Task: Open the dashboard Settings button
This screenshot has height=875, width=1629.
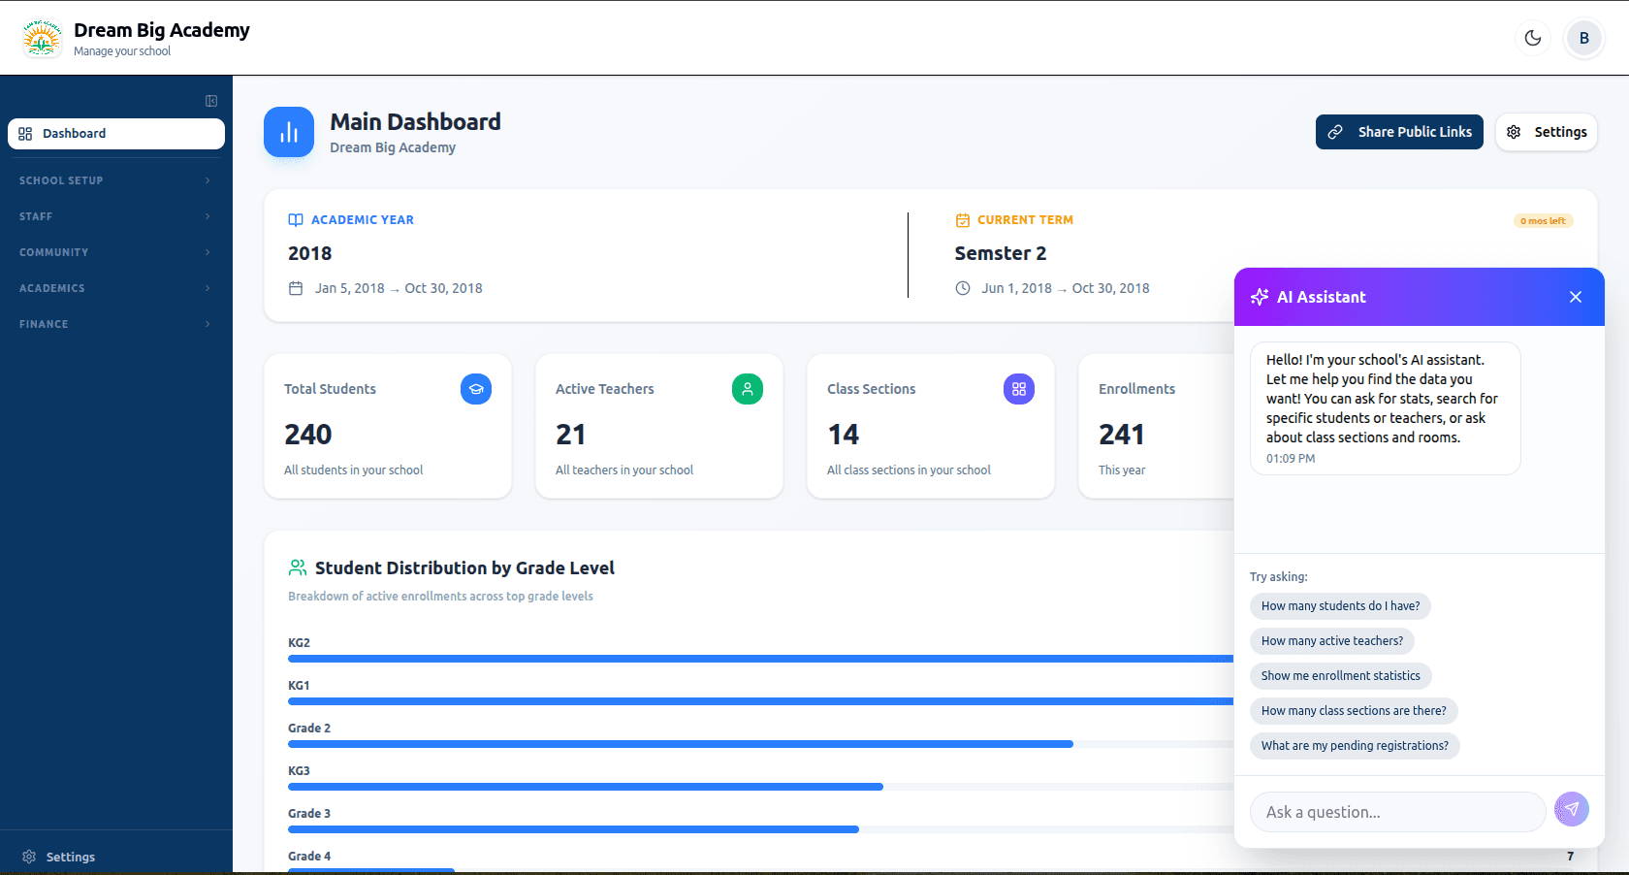Action: (x=1546, y=132)
